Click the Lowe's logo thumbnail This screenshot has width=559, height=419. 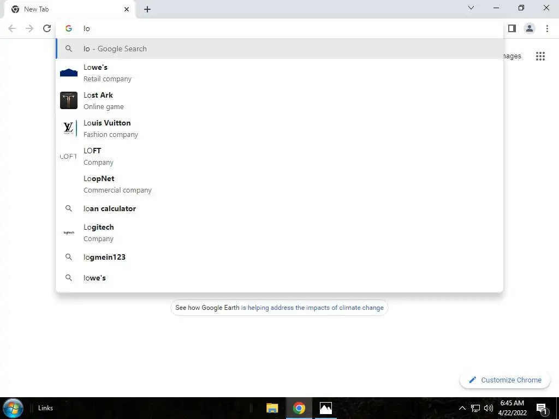click(69, 73)
